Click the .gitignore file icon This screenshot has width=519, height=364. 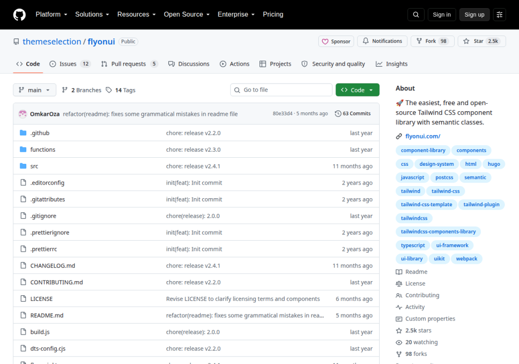point(23,216)
